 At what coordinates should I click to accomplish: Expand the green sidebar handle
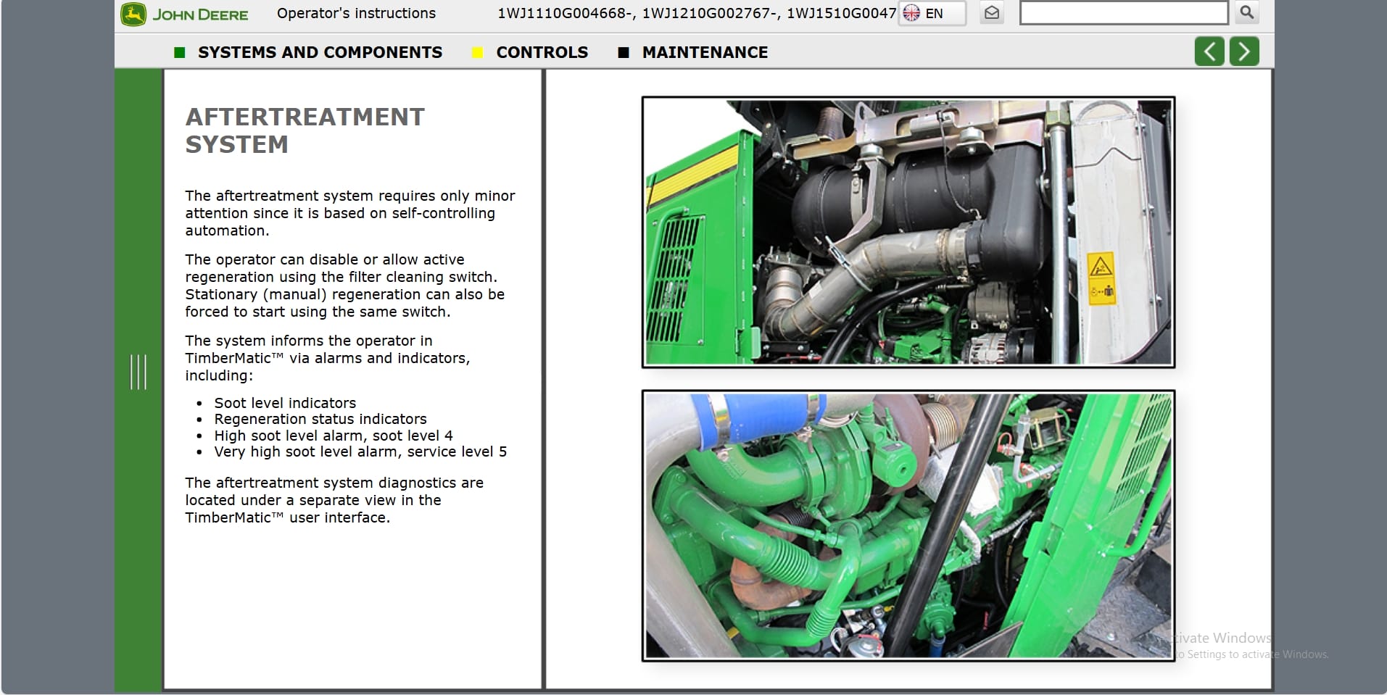(138, 372)
